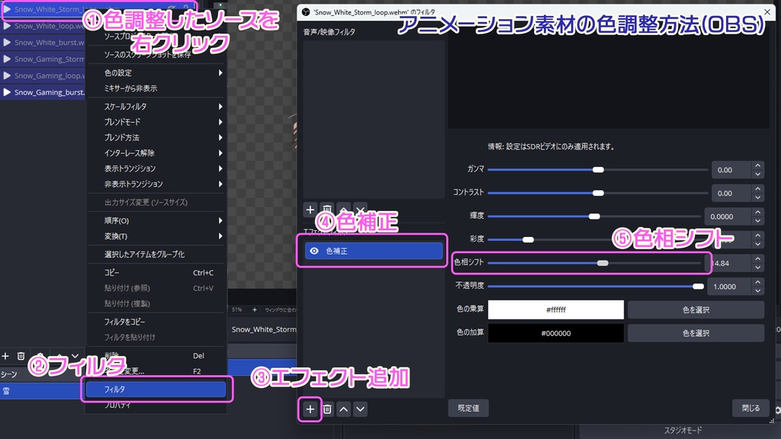Increase ガンマ using its up stepper arrow
Screen dimensions: 781x439
coord(757,165)
